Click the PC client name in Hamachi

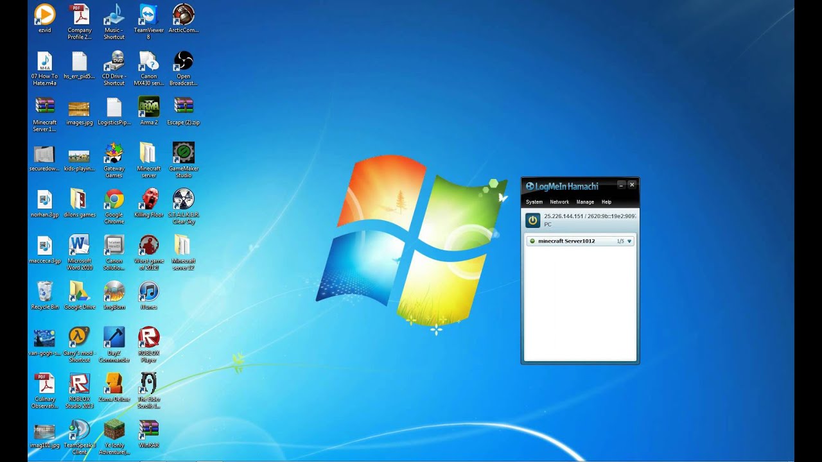pos(548,225)
